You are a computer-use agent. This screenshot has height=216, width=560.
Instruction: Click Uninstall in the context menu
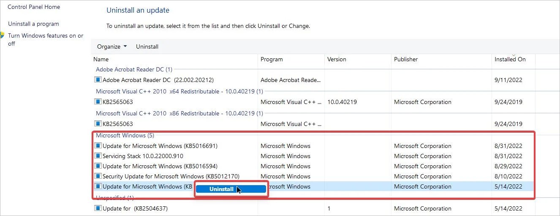coord(230,189)
